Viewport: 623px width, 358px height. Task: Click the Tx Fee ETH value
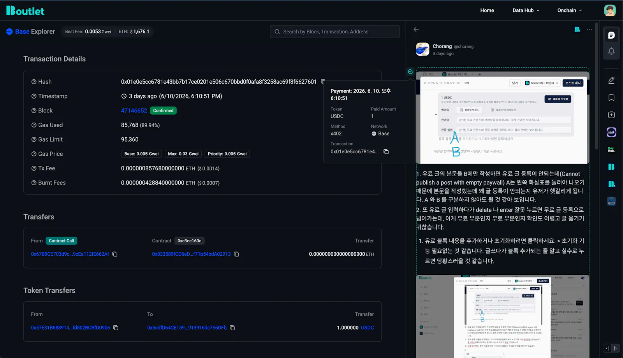pos(158,168)
